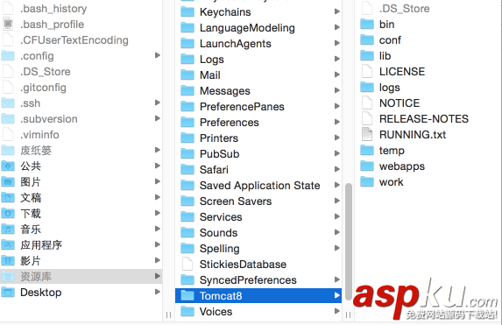Image resolution: width=502 pixels, height=325 pixels.
Task: Expand the Saved Application State arrow
Action: coord(336,185)
